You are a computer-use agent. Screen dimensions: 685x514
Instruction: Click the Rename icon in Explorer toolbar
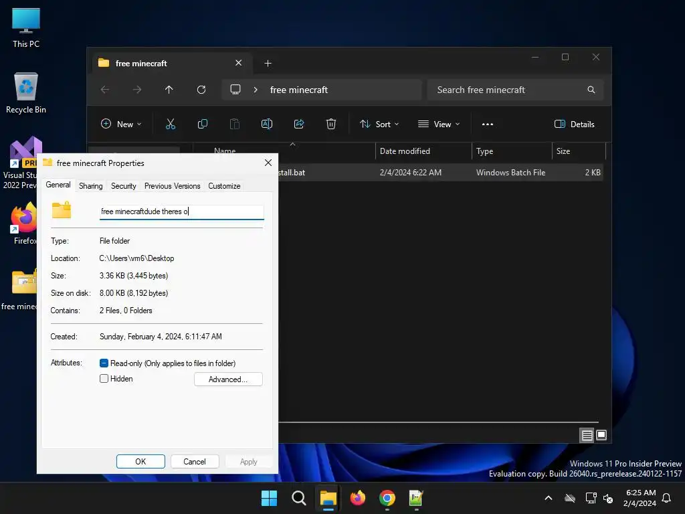[x=266, y=124]
